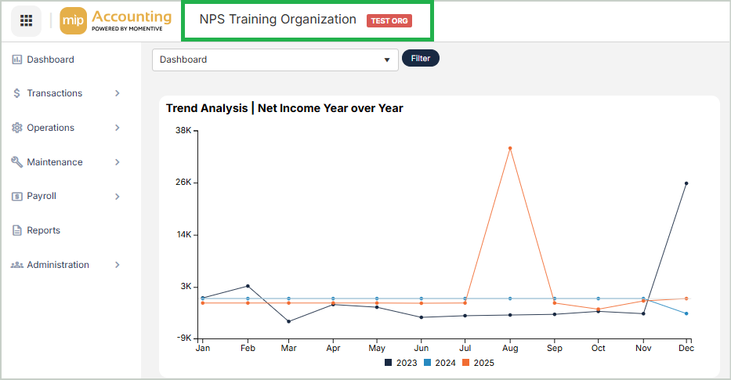
Task: Expand the Administration submenu chevron
Action: click(x=118, y=265)
